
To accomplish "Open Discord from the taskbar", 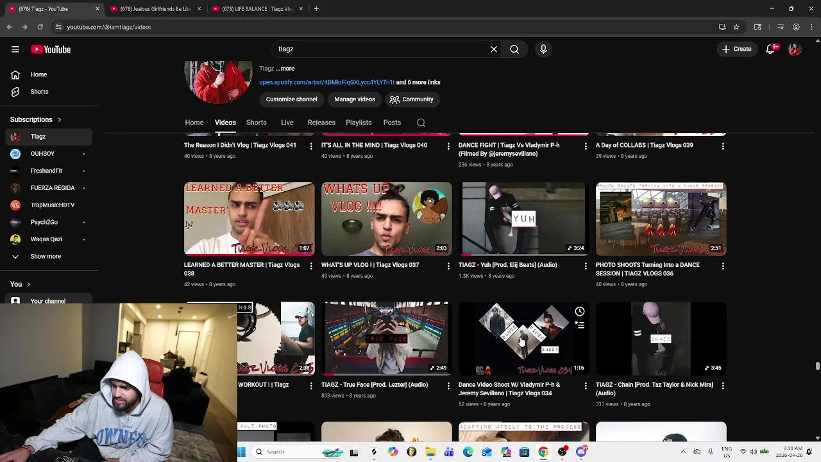I will (581, 452).
